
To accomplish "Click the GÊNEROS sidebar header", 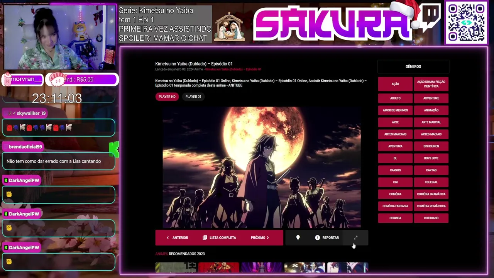I will click(x=413, y=66).
